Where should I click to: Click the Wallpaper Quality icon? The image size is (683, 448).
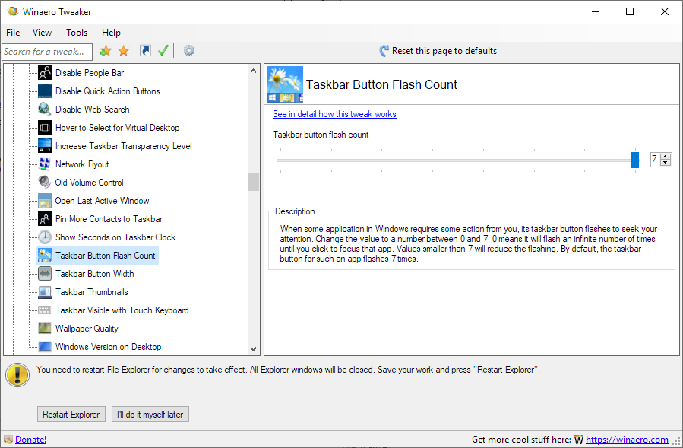click(45, 329)
